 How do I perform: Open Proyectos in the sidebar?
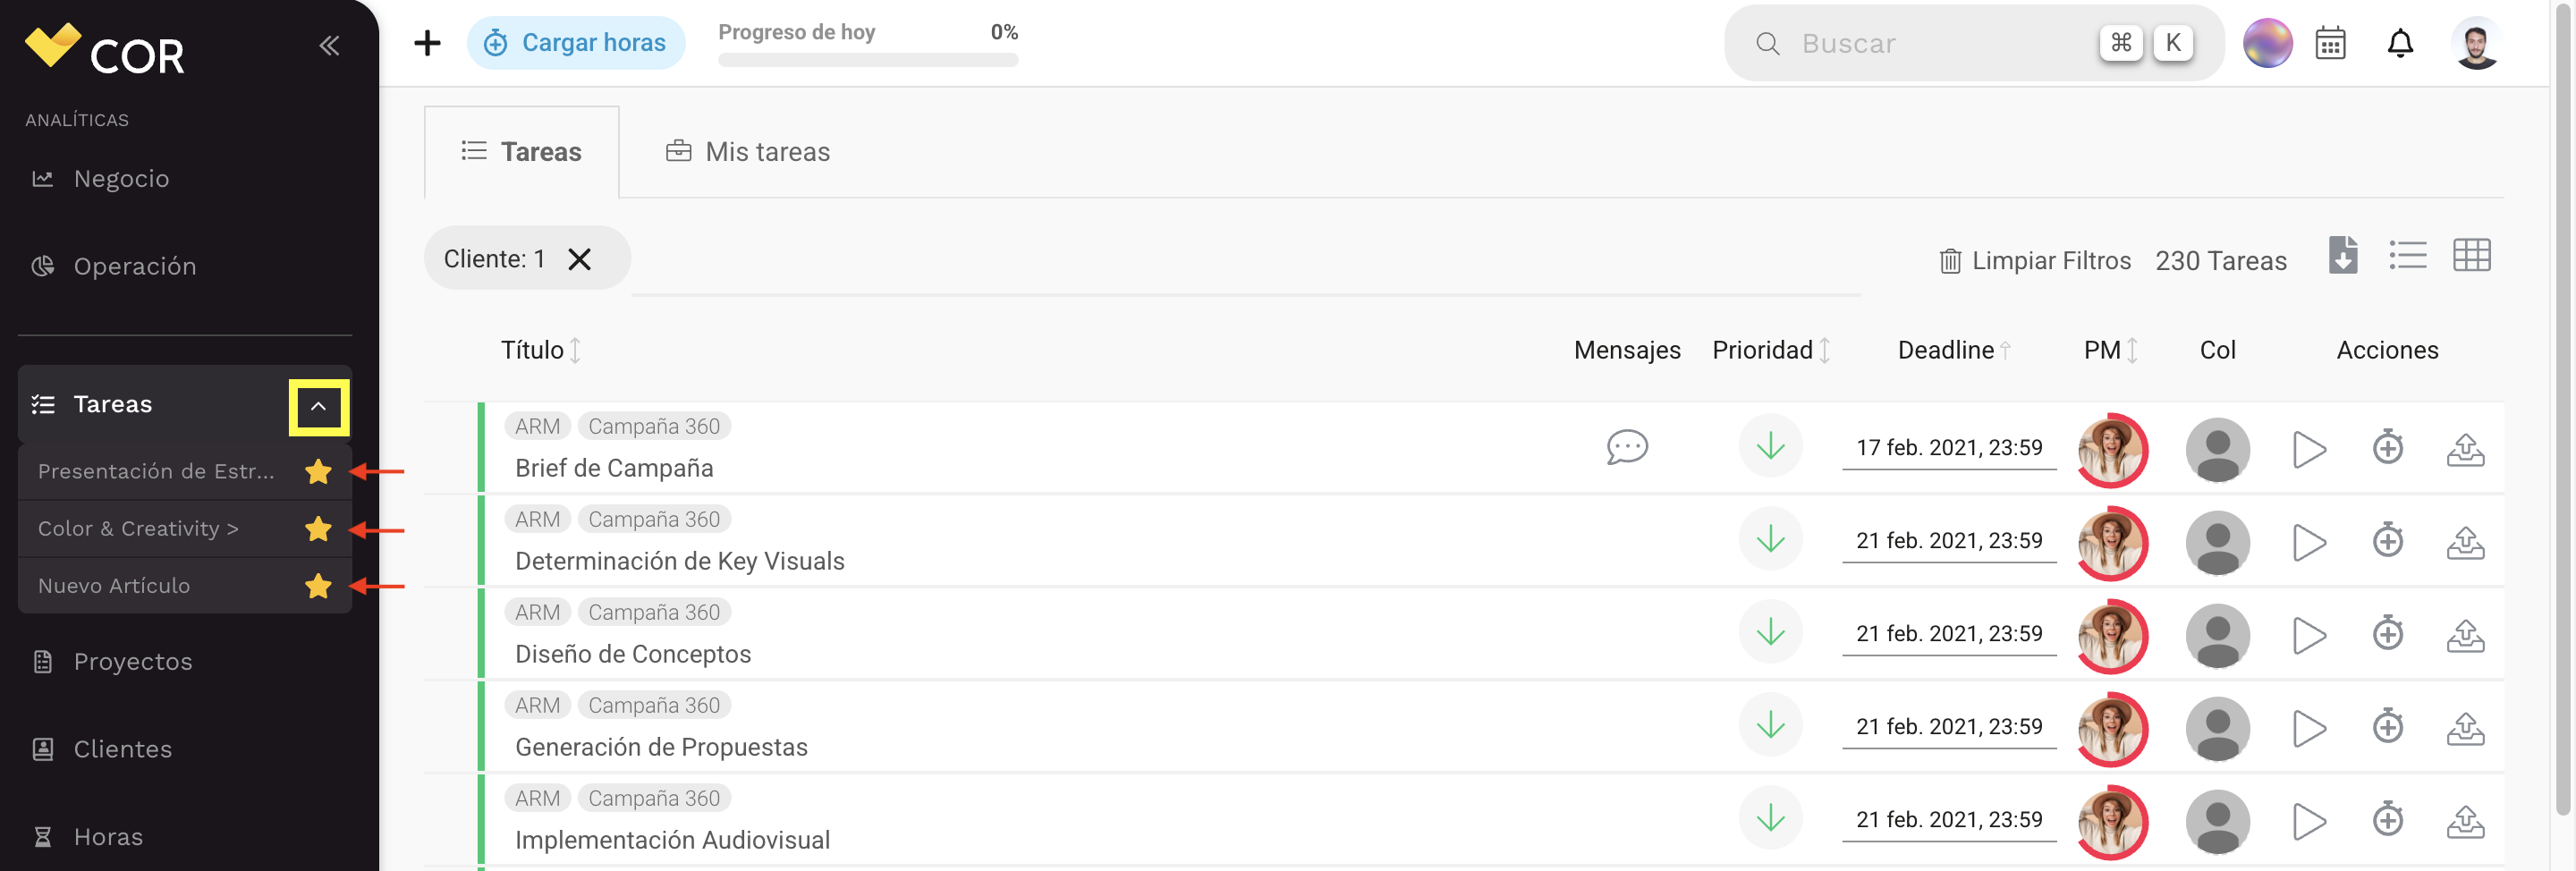[x=133, y=662]
